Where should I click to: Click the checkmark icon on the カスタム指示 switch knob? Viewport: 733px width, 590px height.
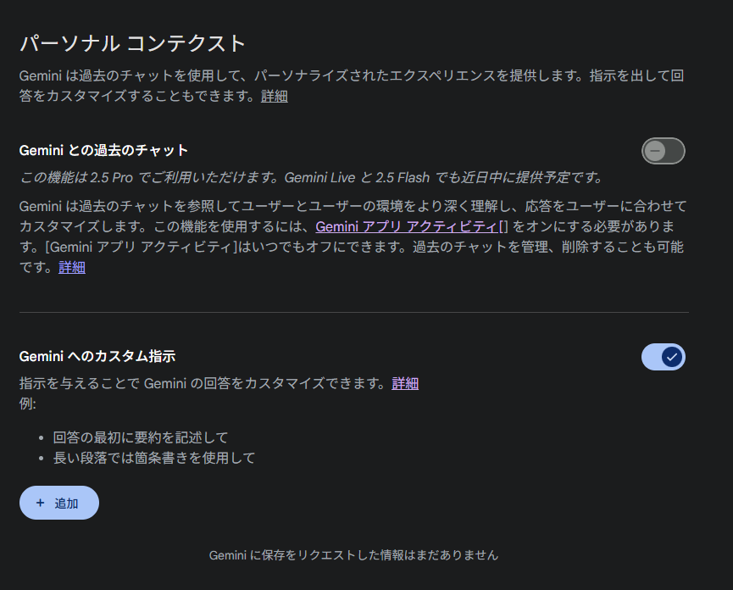click(672, 357)
